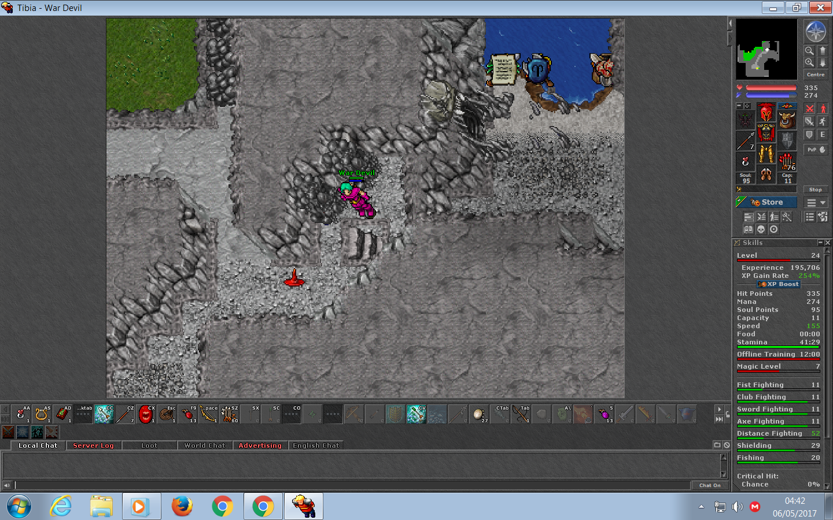Switch to the Server Log chat tab
The width and height of the screenshot is (833, 520).
click(x=93, y=445)
